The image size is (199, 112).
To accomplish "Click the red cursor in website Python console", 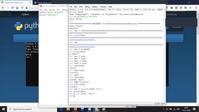I will pyautogui.click(x=32, y=57).
